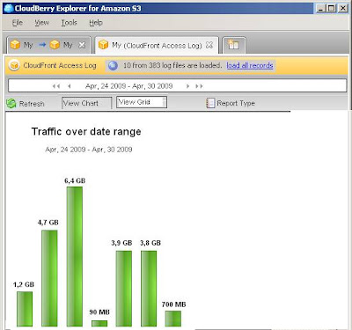Go to next date range with right arrow
This screenshot has height=330, width=352.
[x=187, y=86]
